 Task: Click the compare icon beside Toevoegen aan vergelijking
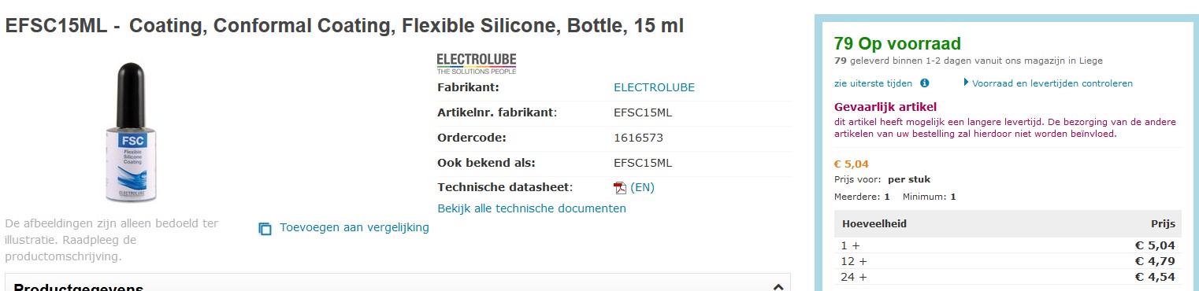(265, 229)
